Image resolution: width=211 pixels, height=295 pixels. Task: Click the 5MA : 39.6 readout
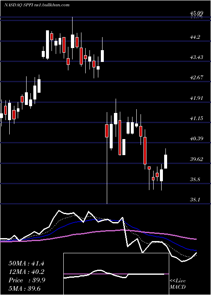[x=24, y=289]
